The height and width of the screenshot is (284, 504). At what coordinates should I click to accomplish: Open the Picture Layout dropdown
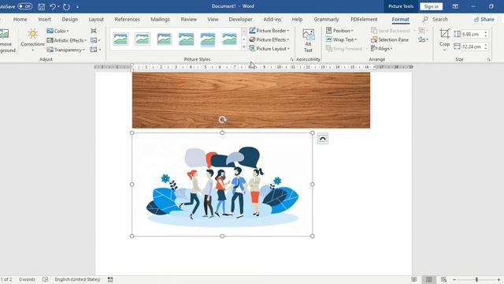[x=269, y=49]
